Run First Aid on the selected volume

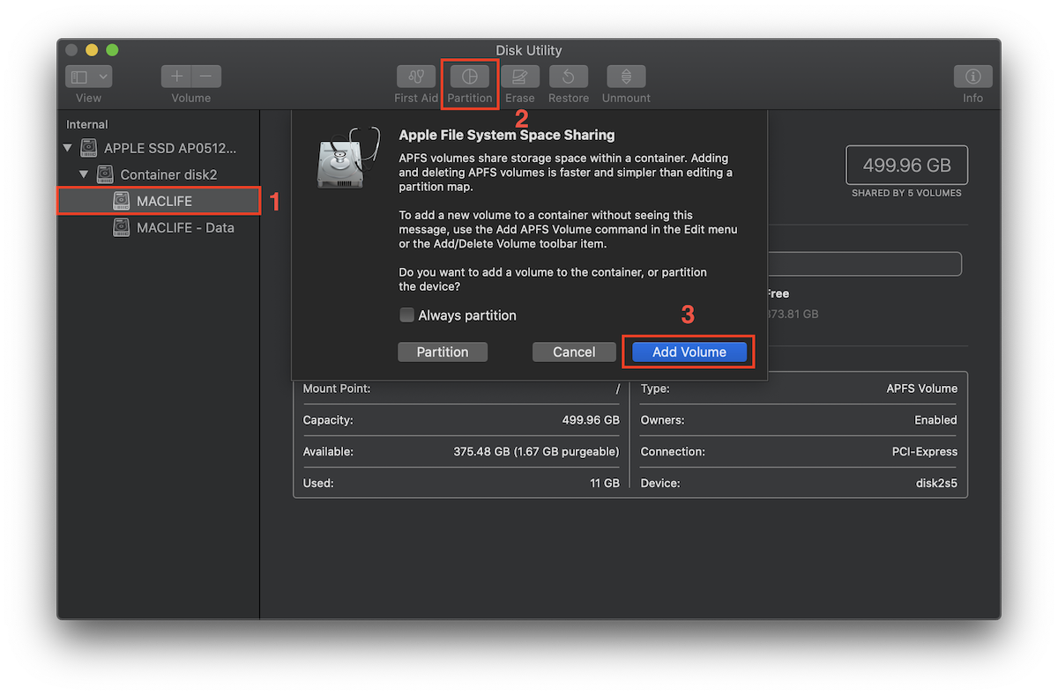pos(416,77)
